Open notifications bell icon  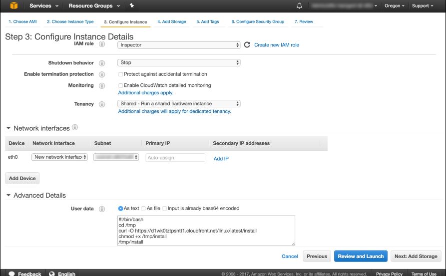click(299, 5)
